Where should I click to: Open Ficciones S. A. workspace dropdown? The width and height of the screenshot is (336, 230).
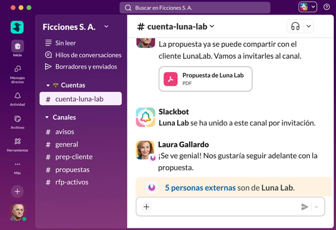(x=106, y=27)
